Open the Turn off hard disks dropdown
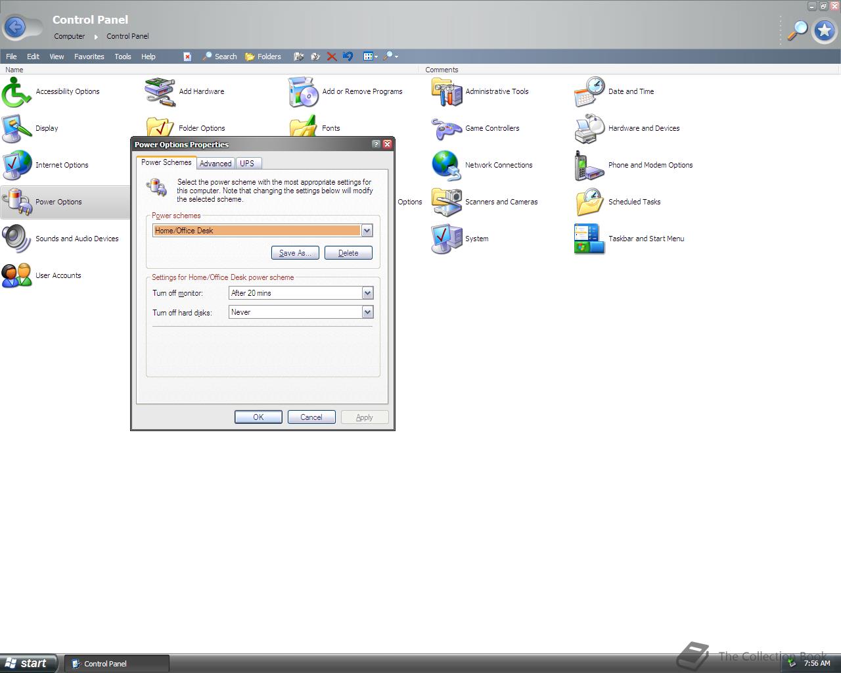 [x=367, y=312]
